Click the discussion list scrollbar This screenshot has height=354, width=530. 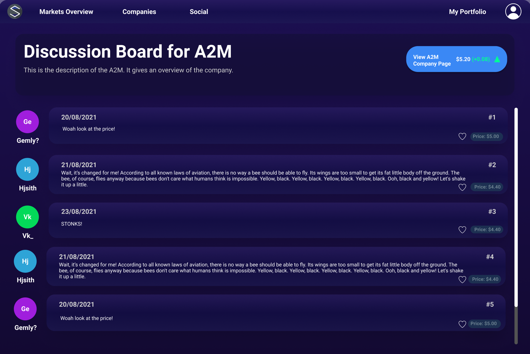[x=516, y=226]
